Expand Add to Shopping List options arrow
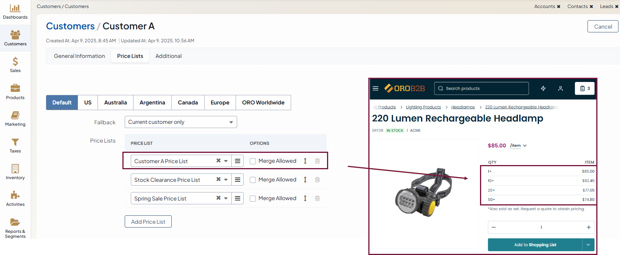Image resolution: width=620 pixels, height=255 pixels. click(x=588, y=245)
